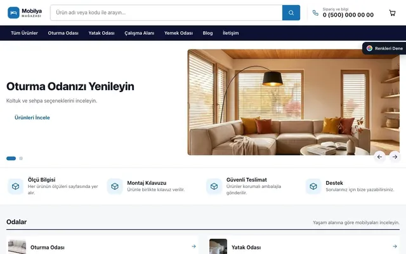Click the Koltuk ve sehpa seçeneklerini inceleyin text
Viewport: 406px width, 254px height.
[x=51, y=101]
